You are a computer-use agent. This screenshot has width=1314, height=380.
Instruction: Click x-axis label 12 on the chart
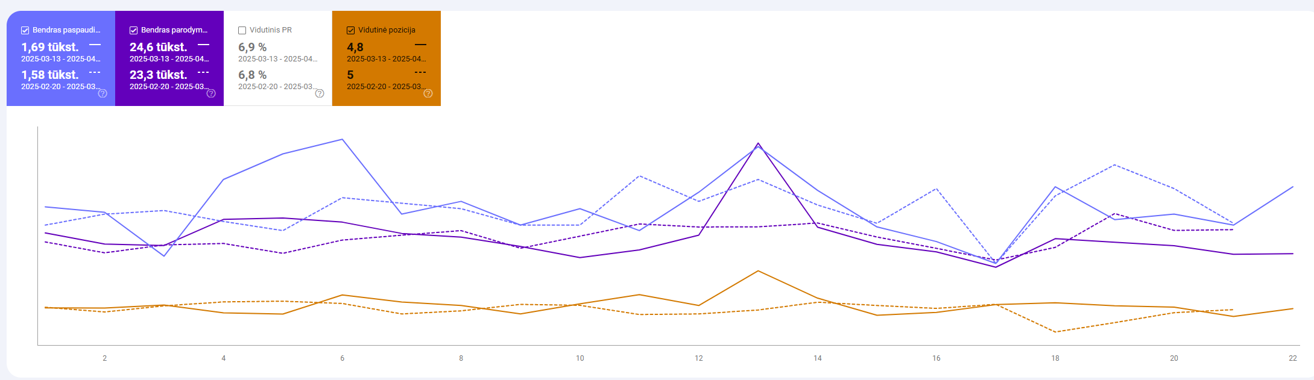pos(699,358)
